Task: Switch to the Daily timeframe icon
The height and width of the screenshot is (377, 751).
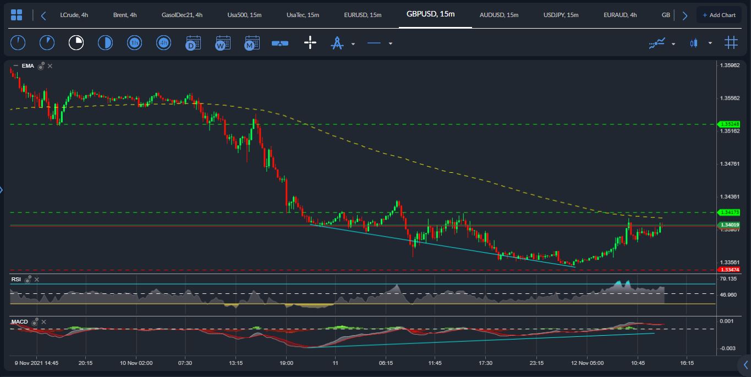Action: tap(193, 42)
